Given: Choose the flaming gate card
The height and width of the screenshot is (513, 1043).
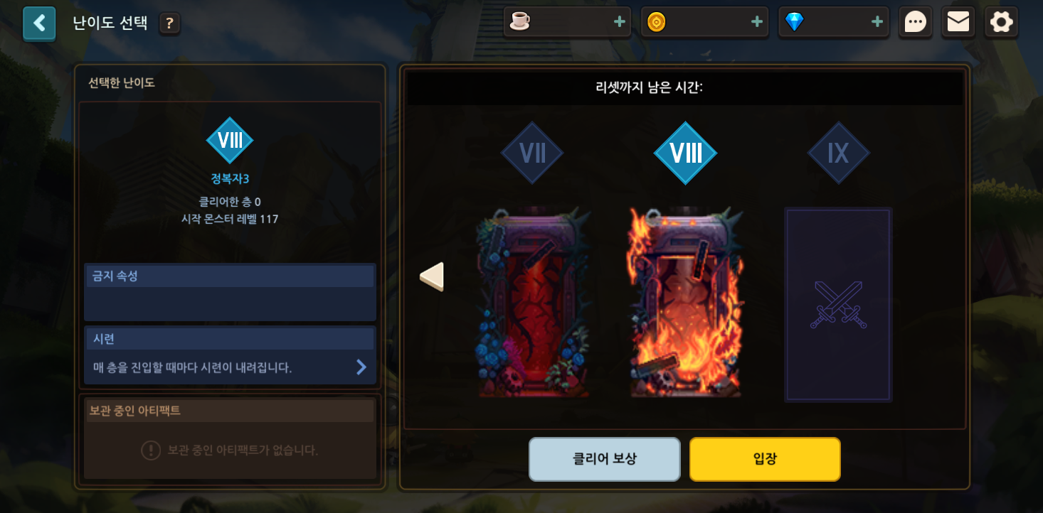Looking at the screenshot, I should [686, 302].
